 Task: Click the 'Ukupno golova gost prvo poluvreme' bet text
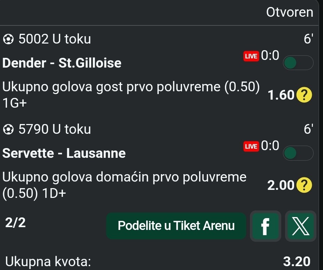click(131, 87)
